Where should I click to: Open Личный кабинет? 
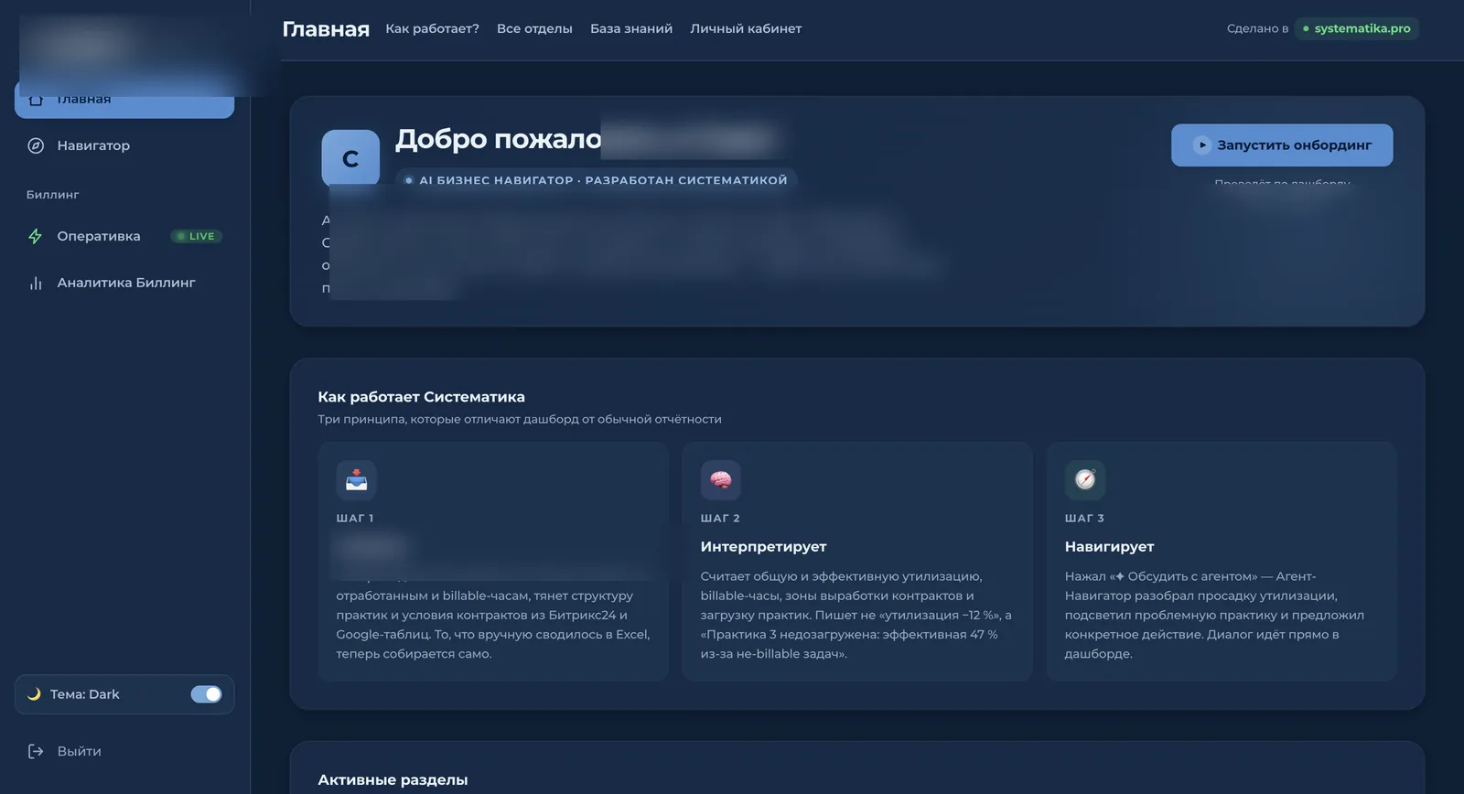click(x=746, y=28)
